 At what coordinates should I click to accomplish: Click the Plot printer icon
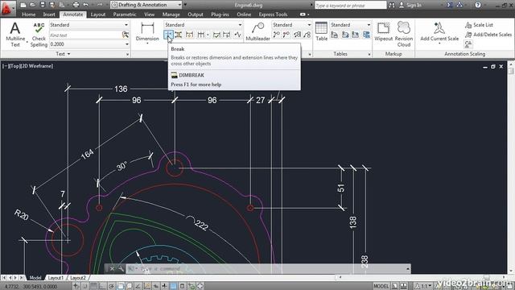[76, 5]
